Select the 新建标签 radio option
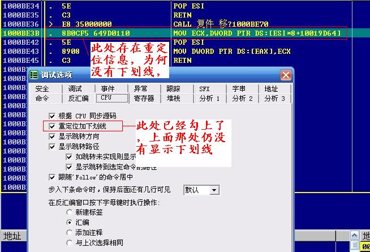 pyautogui.click(x=69, y=212)
